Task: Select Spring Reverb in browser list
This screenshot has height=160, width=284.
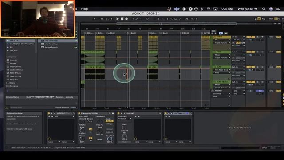Action: pos(51,47)
